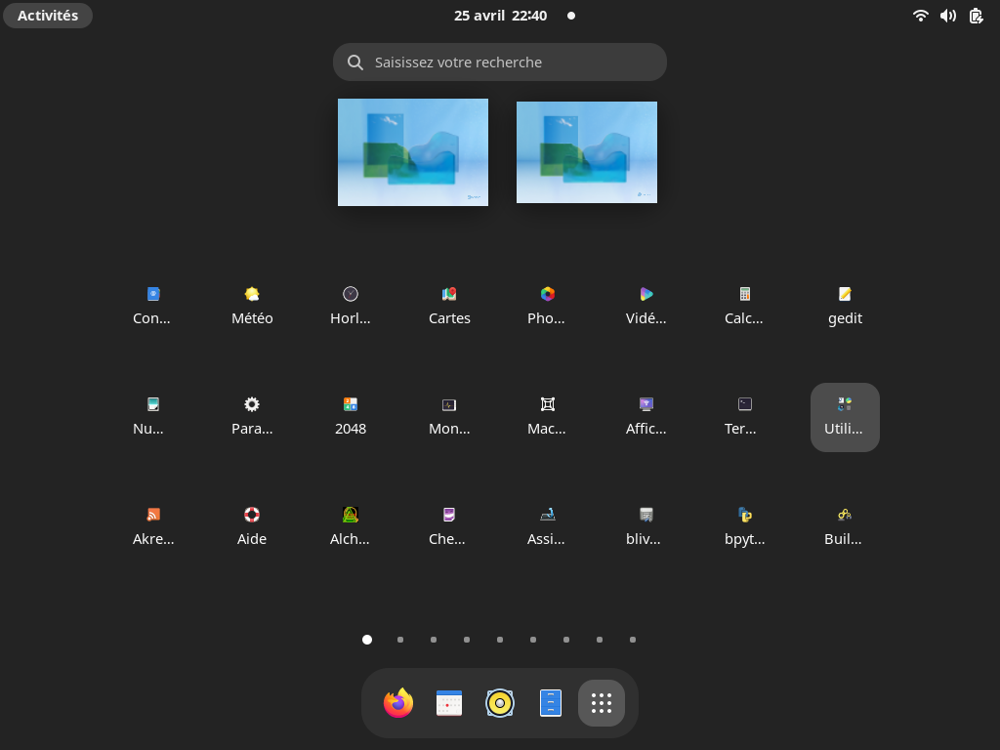This screenshot has height=750, width=1000.
Task: Open the Files manager in dock
Action: tap(551, 703)
